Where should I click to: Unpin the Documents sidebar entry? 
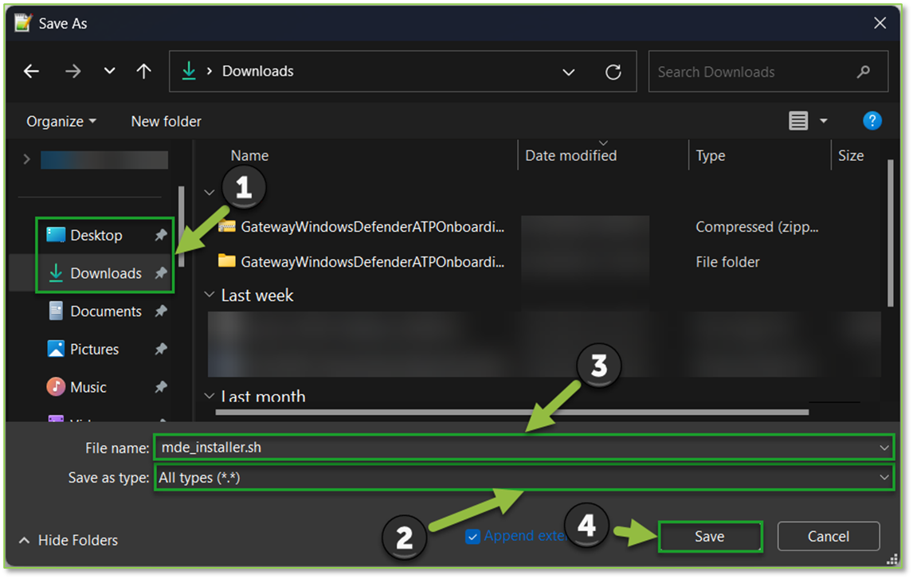pyautogui.click(x=159, y=311)
